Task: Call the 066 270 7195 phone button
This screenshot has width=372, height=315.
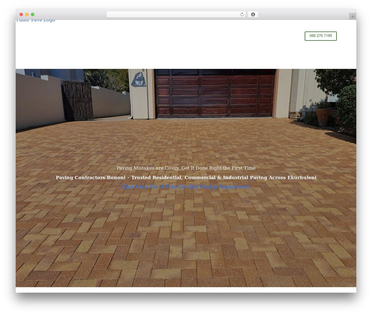Action: 321,36
